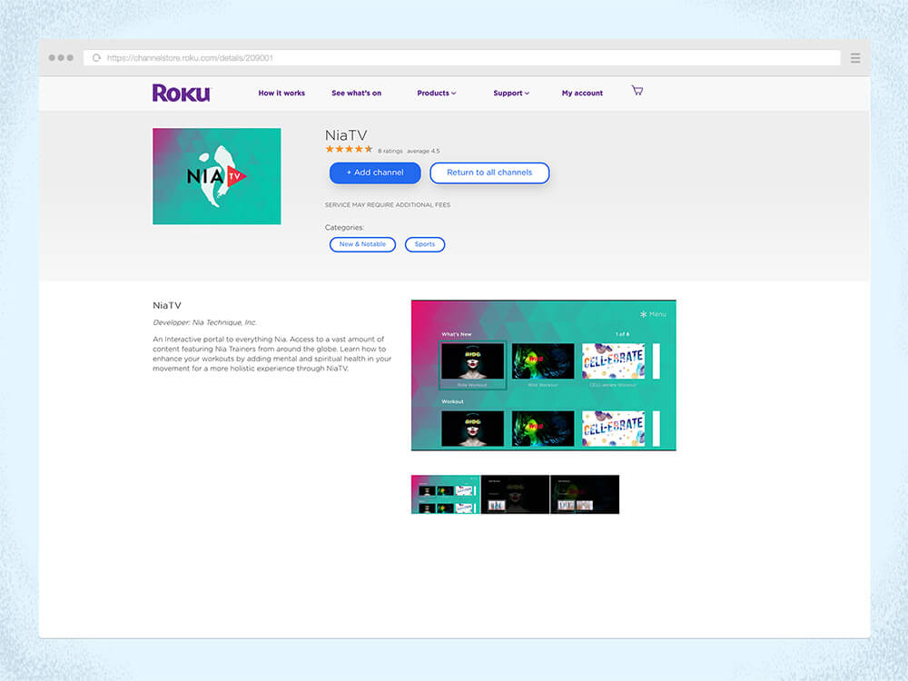Click the NiaTV title heading
Screen dimensions: 908x681
[346, 135]
